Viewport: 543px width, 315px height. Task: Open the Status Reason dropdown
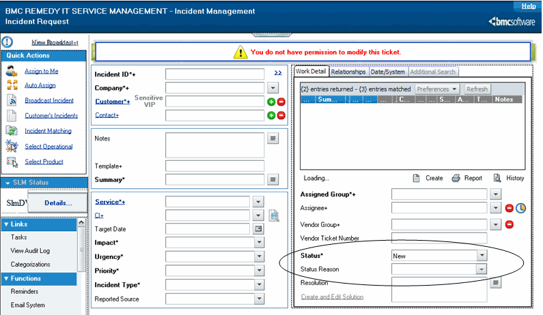[481, 269]
